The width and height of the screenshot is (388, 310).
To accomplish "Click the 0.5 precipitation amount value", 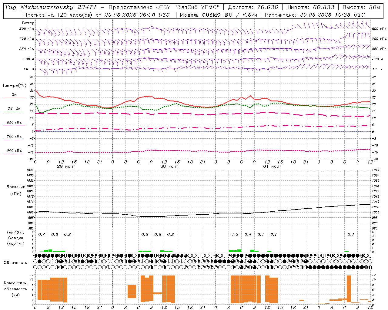I will pyautogui.click(x=145, y=234).
